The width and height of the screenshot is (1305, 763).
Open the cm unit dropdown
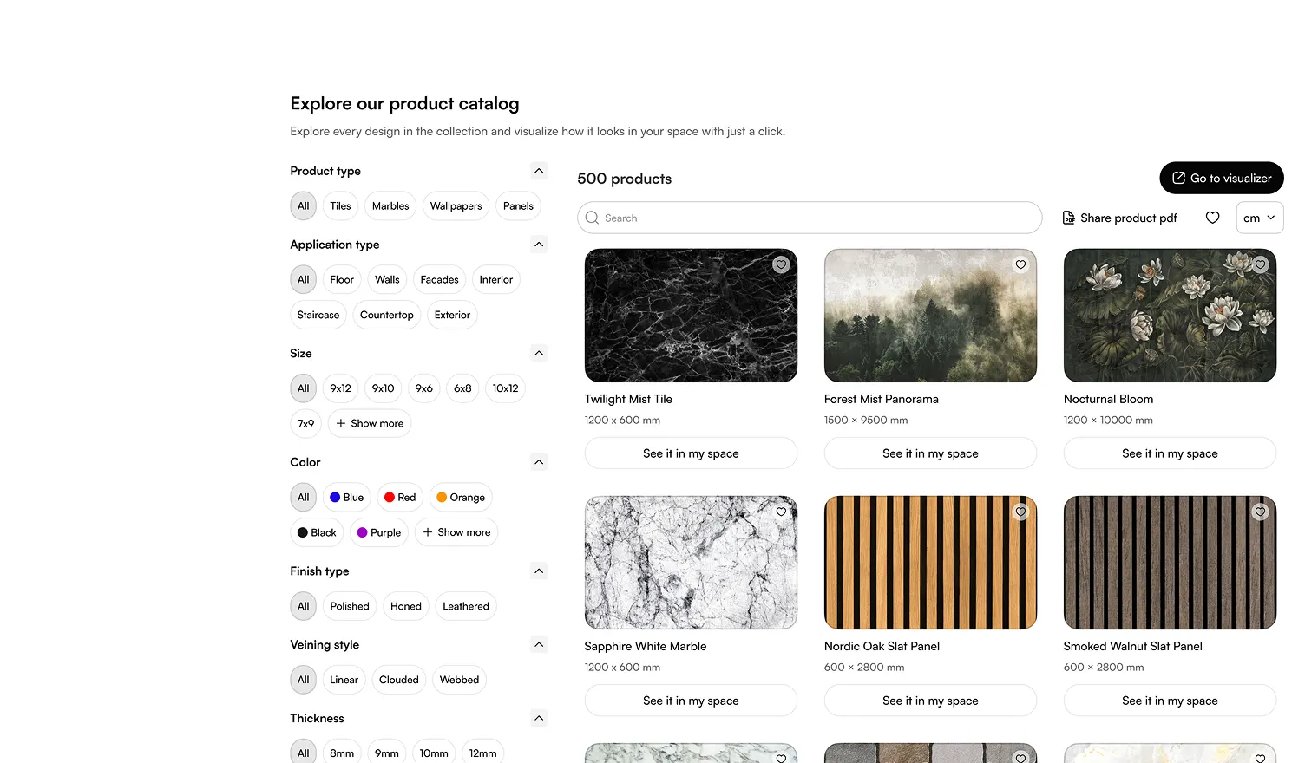click(1259, 218)
